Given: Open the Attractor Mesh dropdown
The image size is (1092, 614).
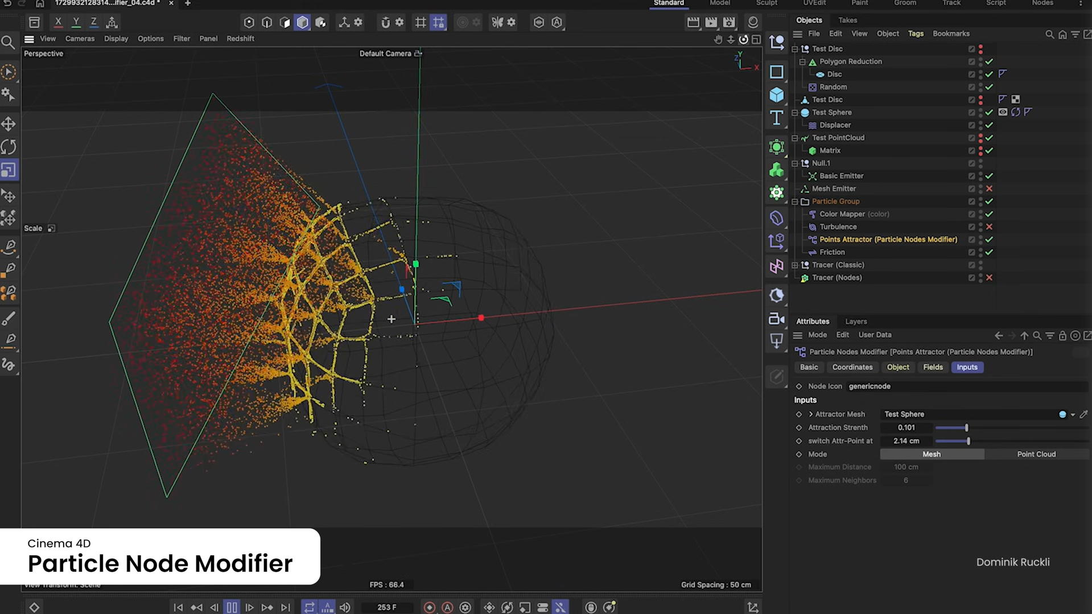Looking at the screenshot, I should tap(1072, 414).
